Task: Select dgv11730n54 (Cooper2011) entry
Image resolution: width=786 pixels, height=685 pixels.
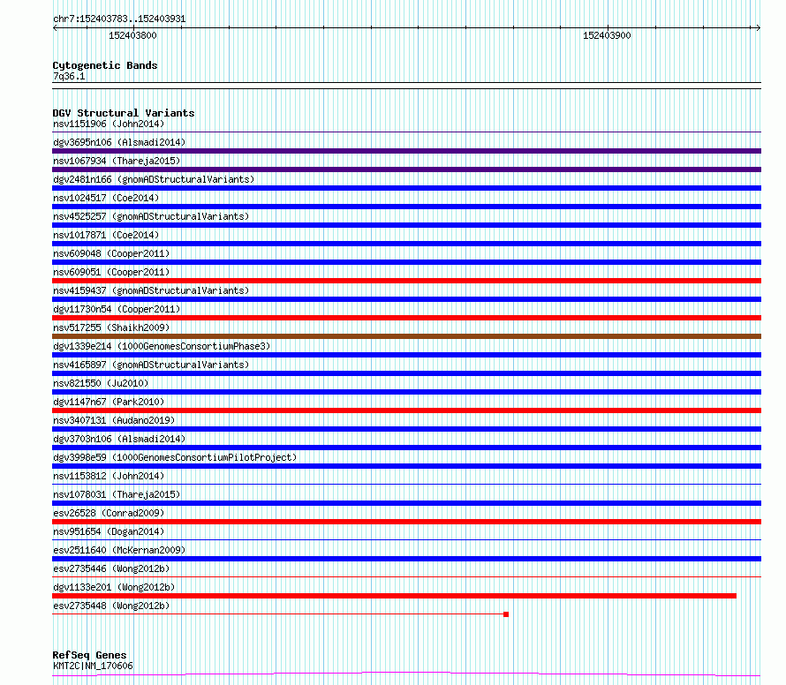Action: [x=117, y=309]
